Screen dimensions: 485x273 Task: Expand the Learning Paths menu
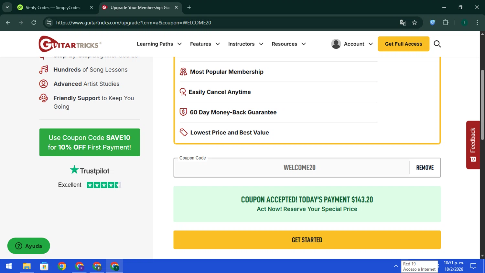(x=159, y=44)
